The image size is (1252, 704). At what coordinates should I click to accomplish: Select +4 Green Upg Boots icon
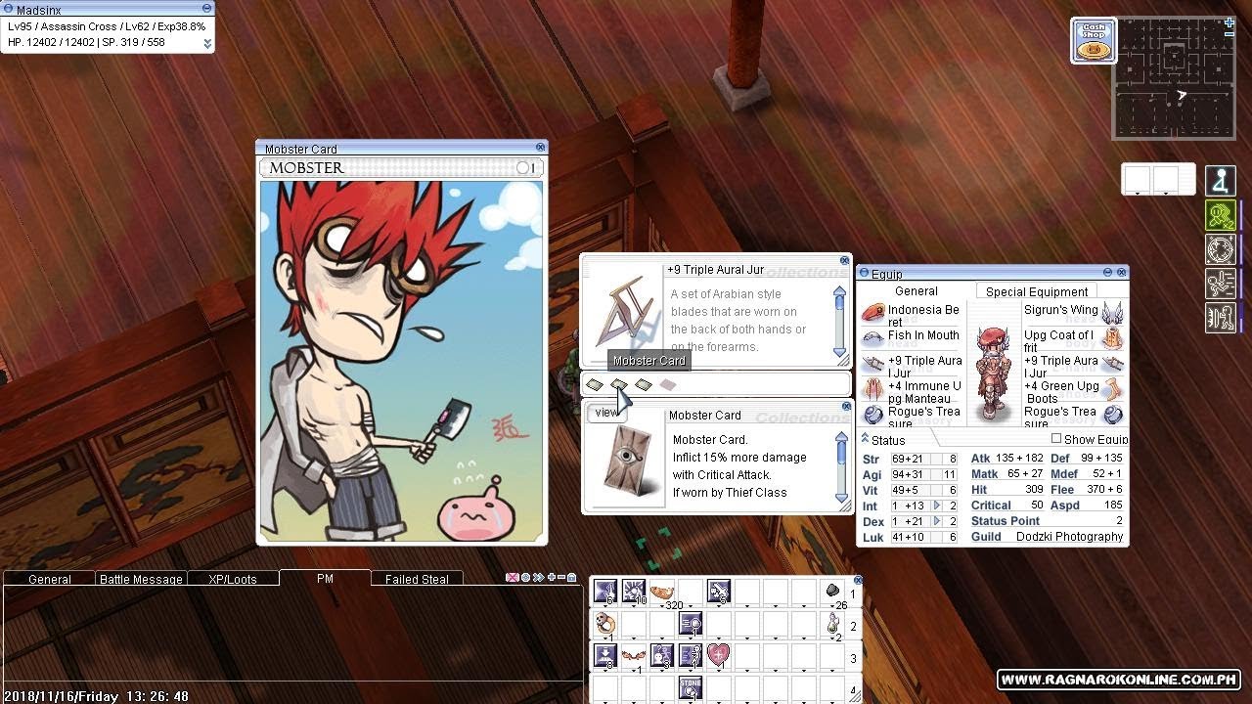coord(1112,389)
